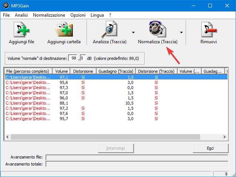Open the Normalizza dropdown arrow
The image size is (236, 177).
[x=181, y=32]
